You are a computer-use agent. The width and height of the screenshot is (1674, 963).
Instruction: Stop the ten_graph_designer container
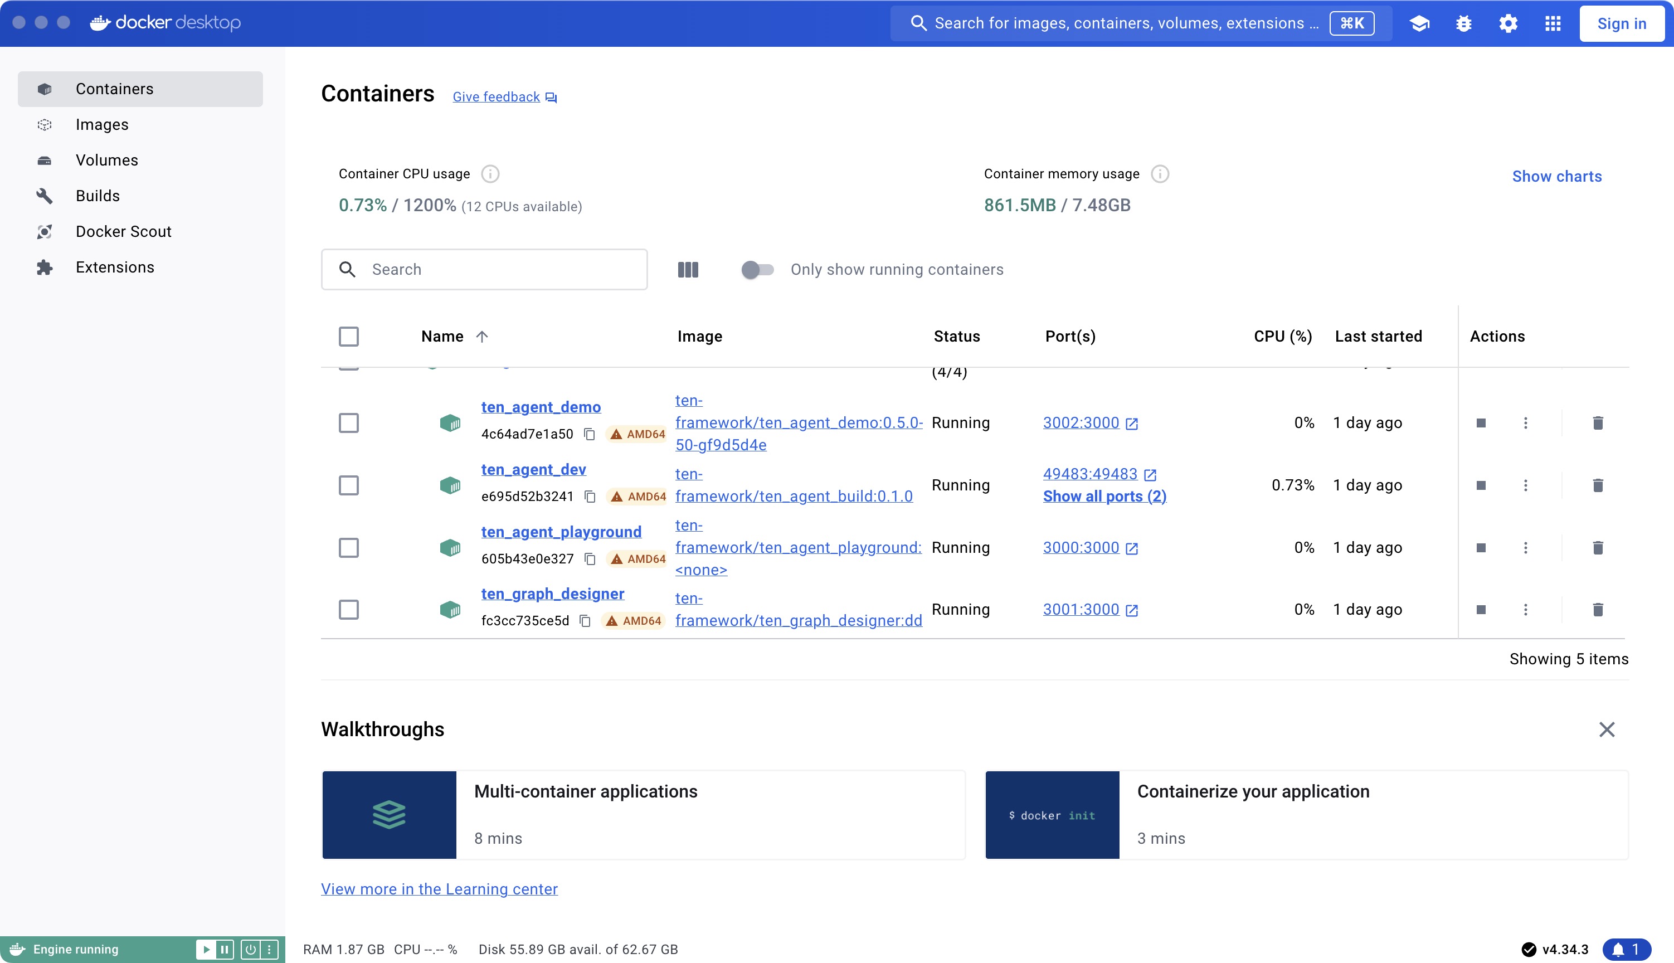point(1481,610)
